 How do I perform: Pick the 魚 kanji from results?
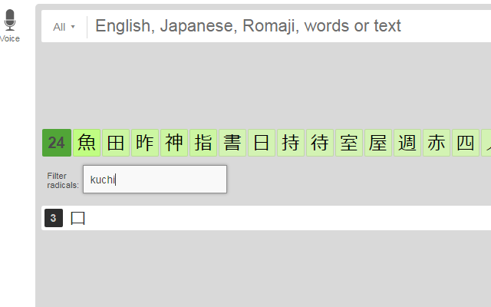87,143
